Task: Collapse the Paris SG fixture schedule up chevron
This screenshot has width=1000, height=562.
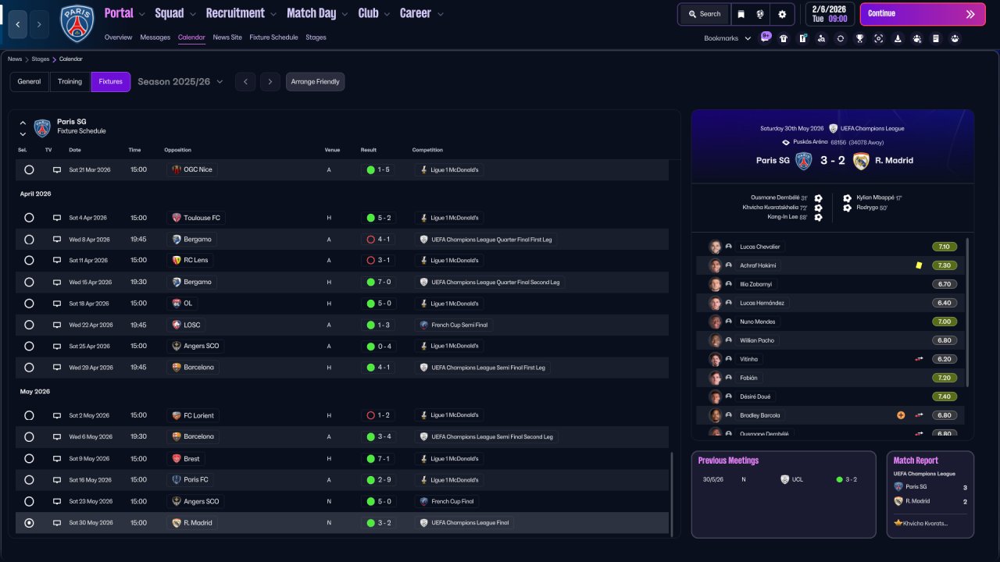Action: [x=23, y=123]
